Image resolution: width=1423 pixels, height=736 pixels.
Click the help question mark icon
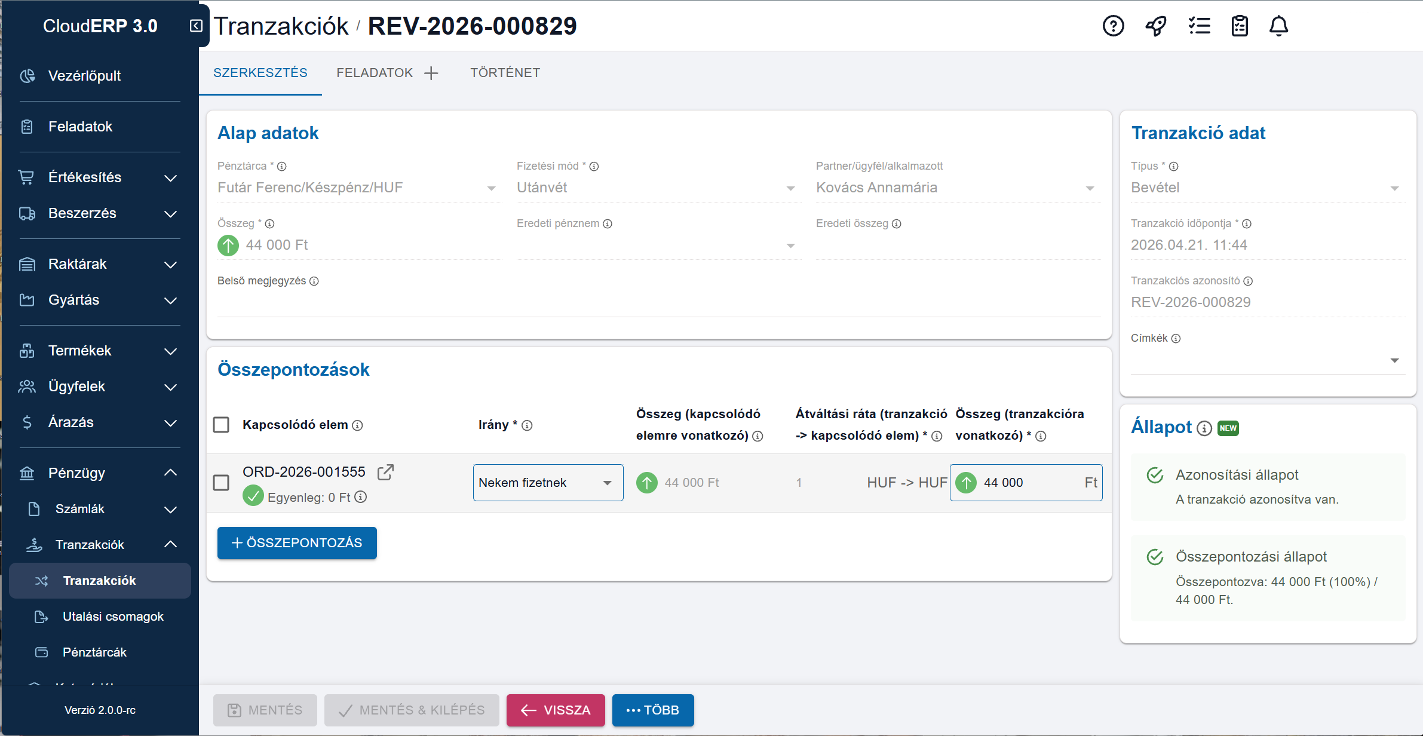click(x=1113, y=26)
